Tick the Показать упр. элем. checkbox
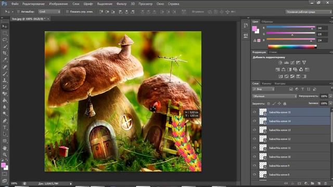This screenshot has width=333, height=187. pyautogui.click(x=67, y=11)
